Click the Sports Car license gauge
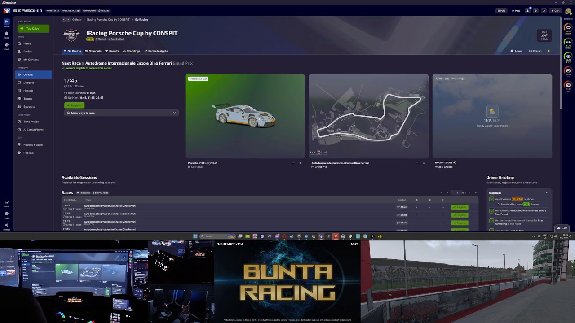This screenshot has width=575, height=323. click(x=568, y=43)
